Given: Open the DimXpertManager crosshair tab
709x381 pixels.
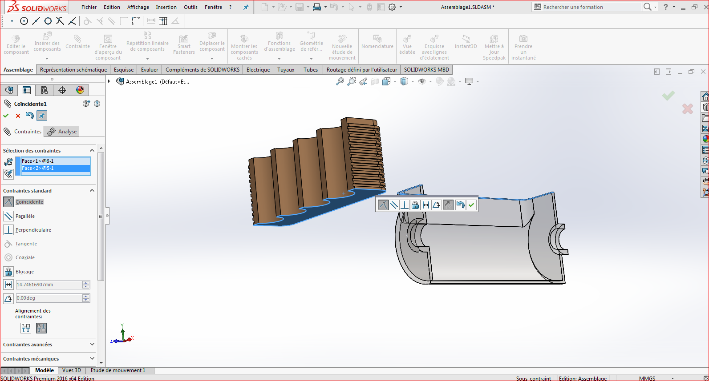Looking at the screenshot, I should coord(62,90).
